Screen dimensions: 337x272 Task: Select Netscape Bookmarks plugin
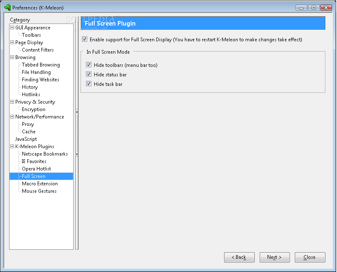point(45,154)
